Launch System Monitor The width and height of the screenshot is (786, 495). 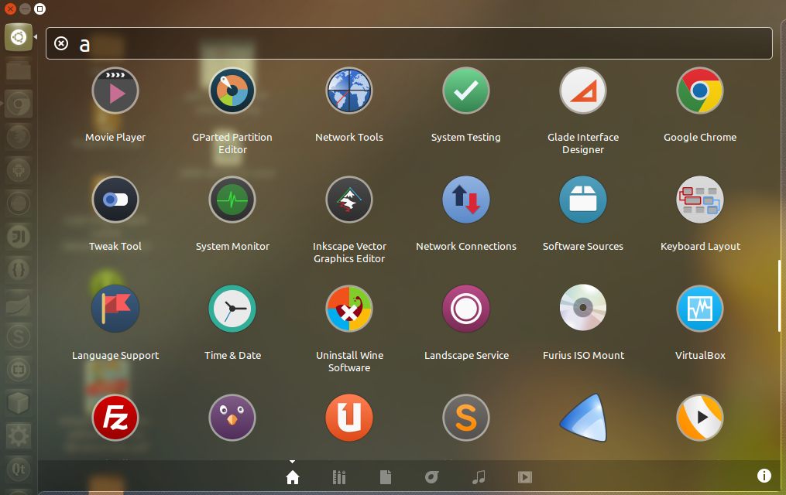(232, 199)
